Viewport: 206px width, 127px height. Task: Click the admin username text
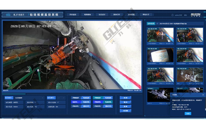pyautogui.click(x=178, y=15)
